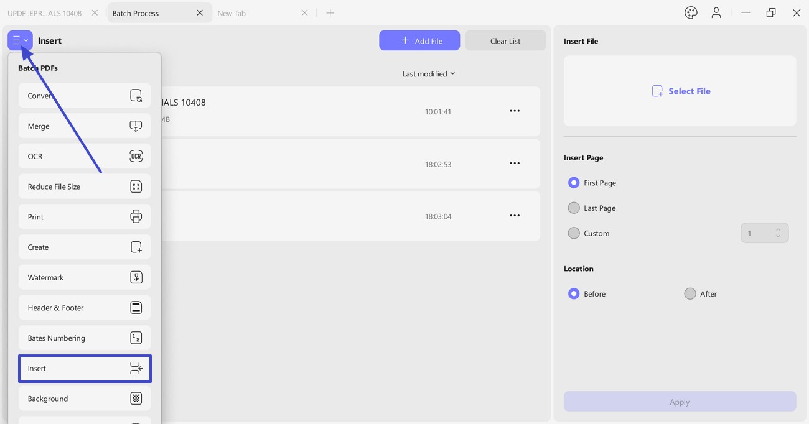The image size is (809, 424).
Task: Choose Create batch option
Action: (x=85, y=247)
